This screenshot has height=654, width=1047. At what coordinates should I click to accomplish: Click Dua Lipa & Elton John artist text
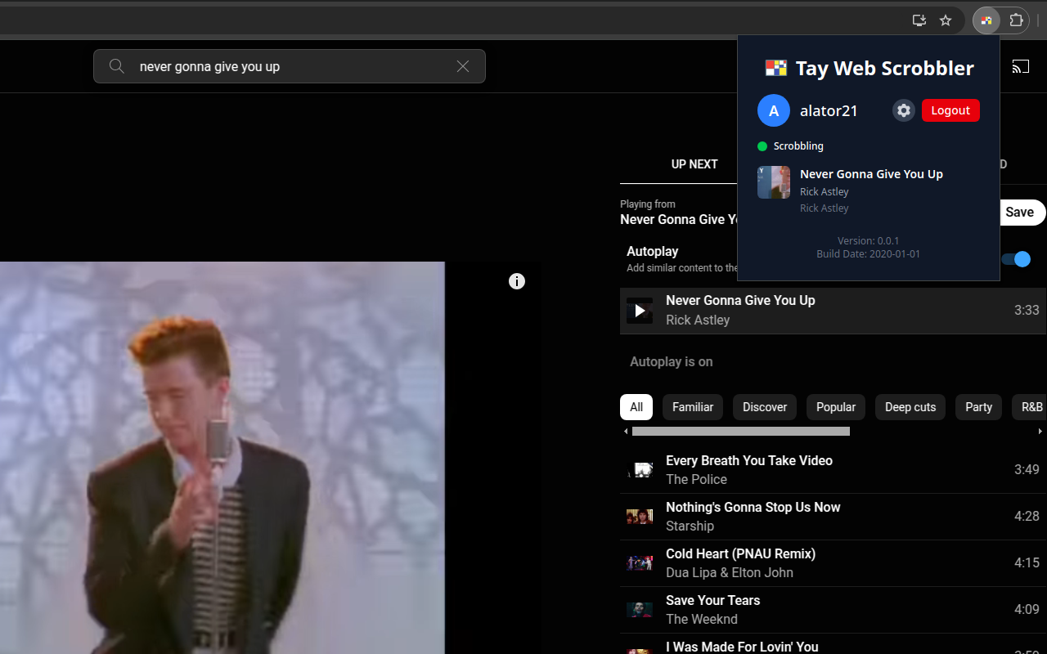tap(730, 573)
